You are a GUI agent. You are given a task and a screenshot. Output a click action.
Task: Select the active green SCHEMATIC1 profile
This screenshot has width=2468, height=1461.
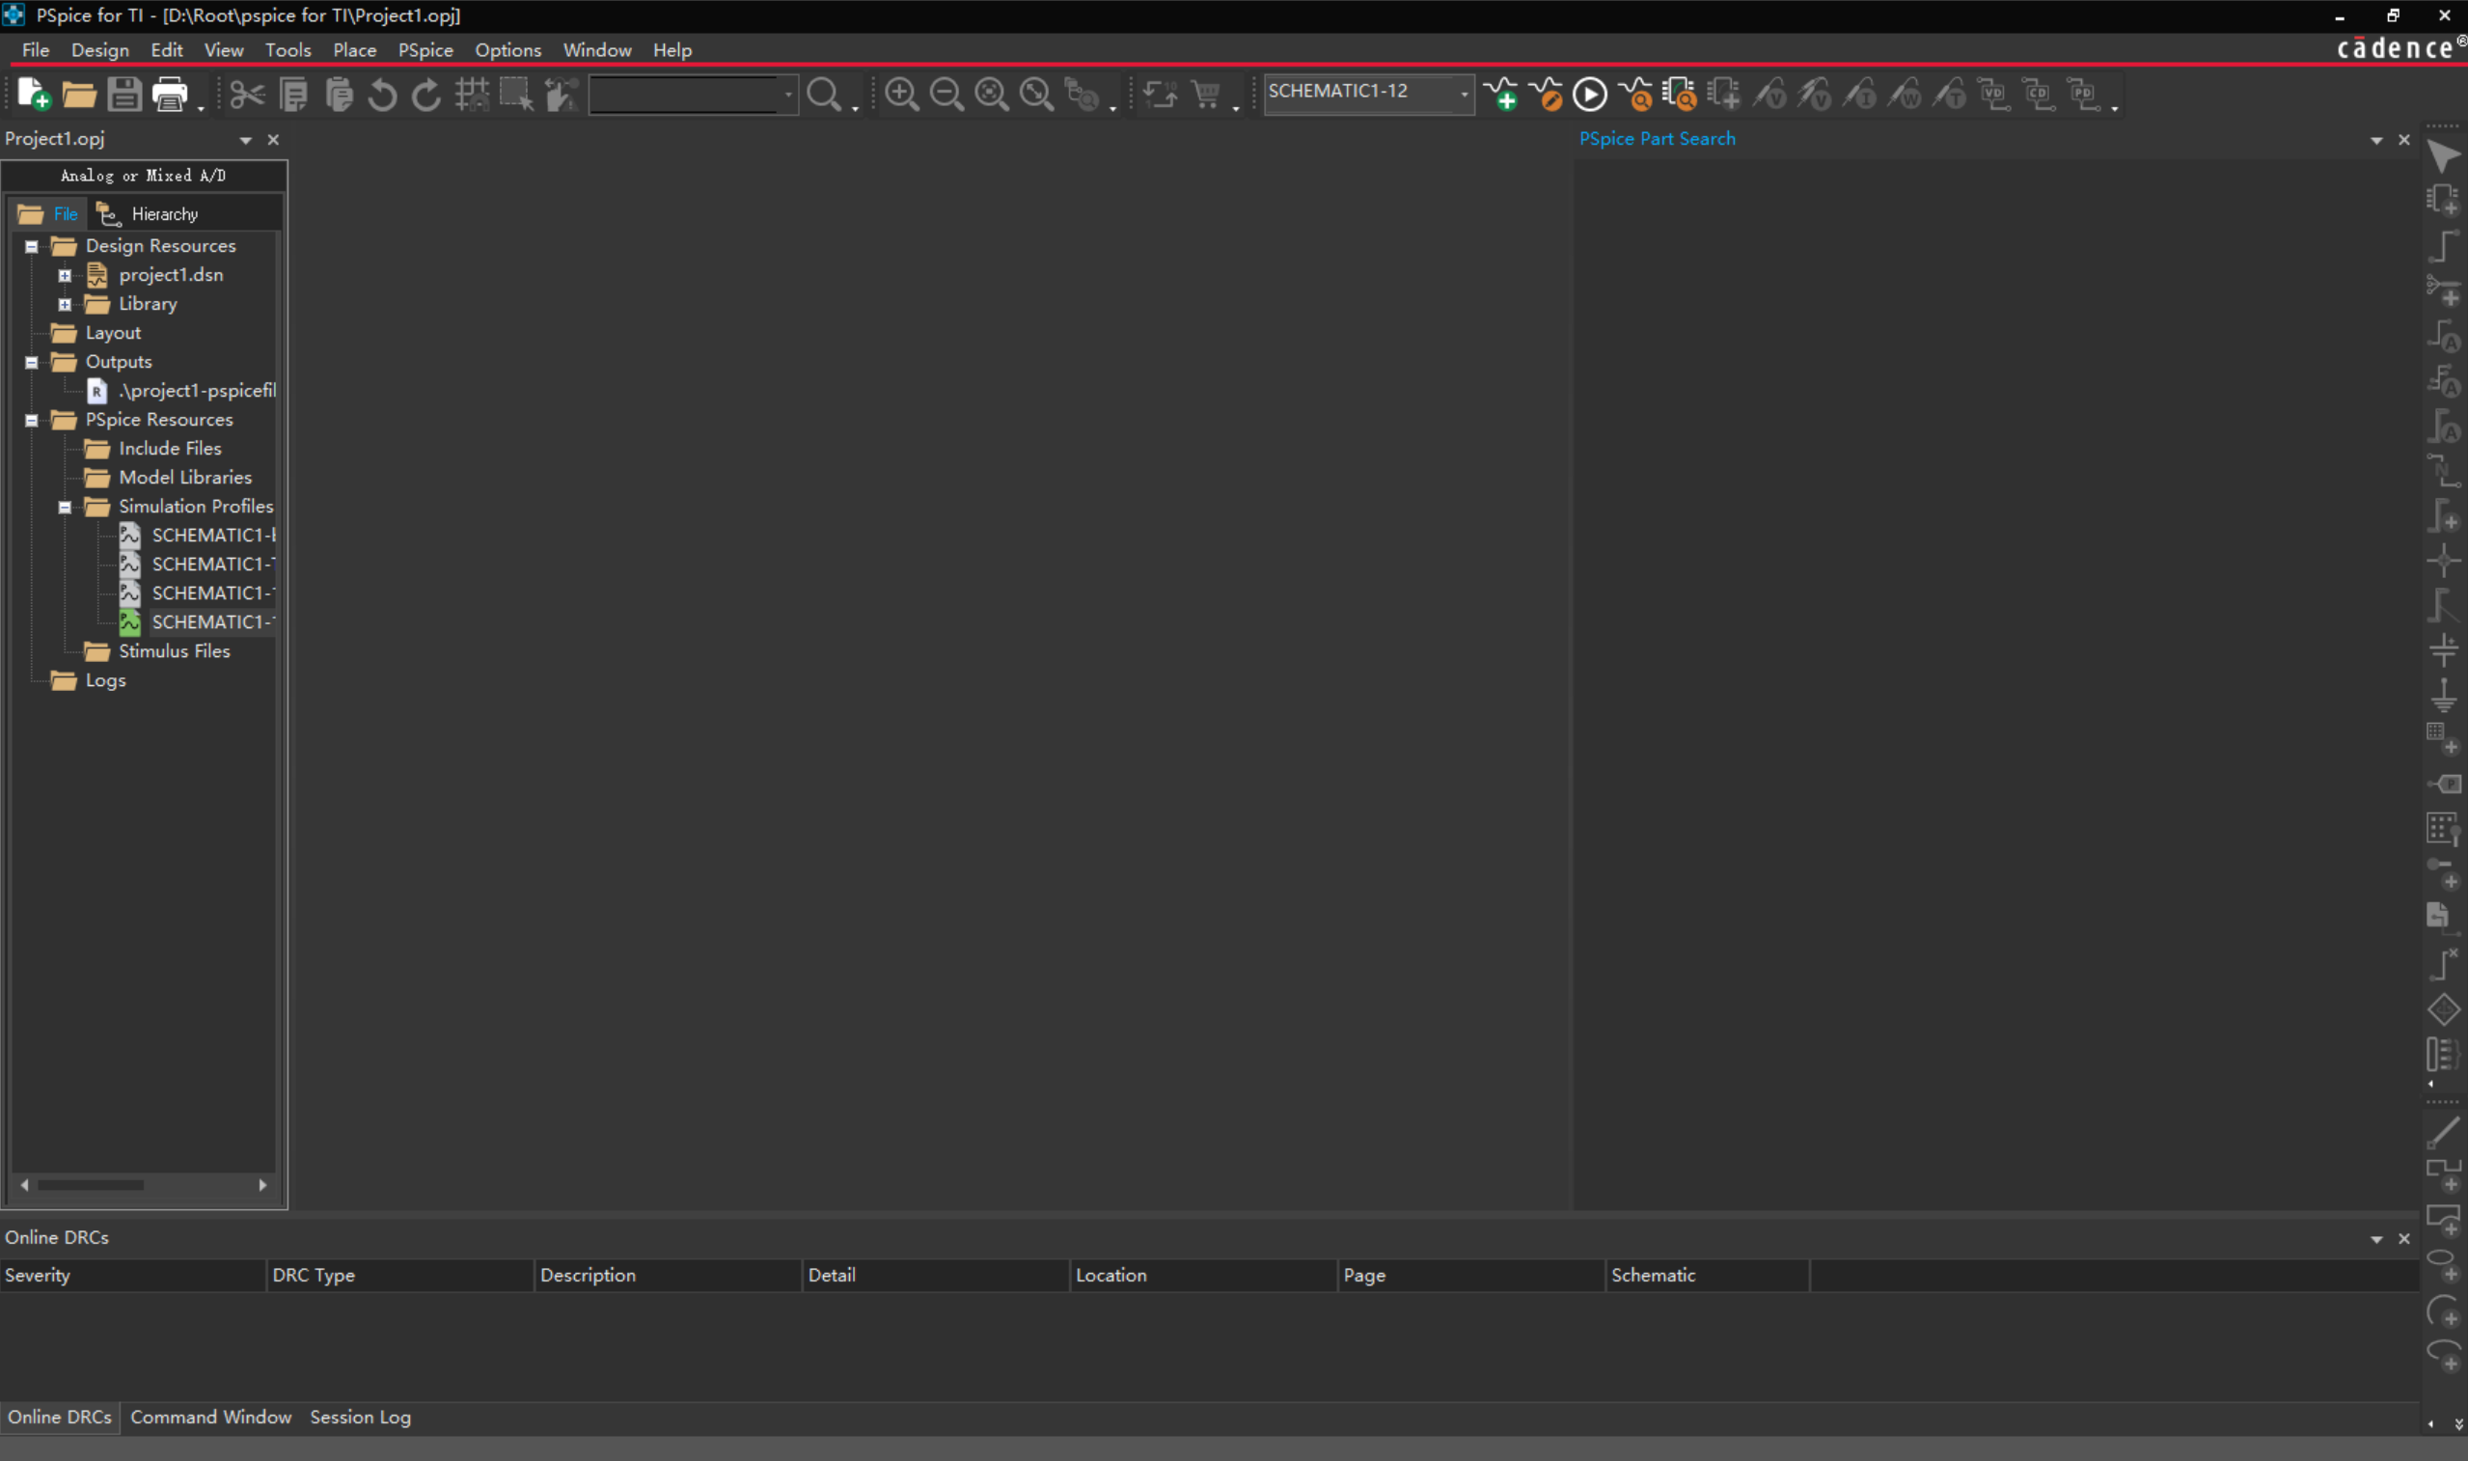click(x=210, y=622)
